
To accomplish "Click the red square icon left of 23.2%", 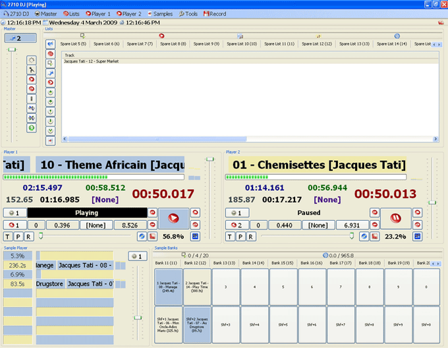I will tap(375, 237).
